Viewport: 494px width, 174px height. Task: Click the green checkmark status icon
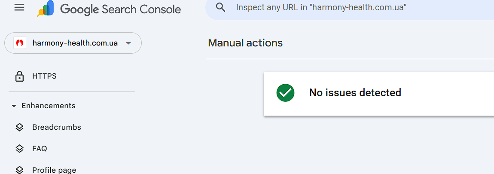click(x=285, y=93)
